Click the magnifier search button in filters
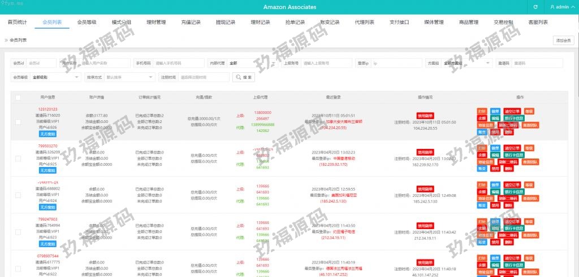The image size is (579, 277). point(244,77)
